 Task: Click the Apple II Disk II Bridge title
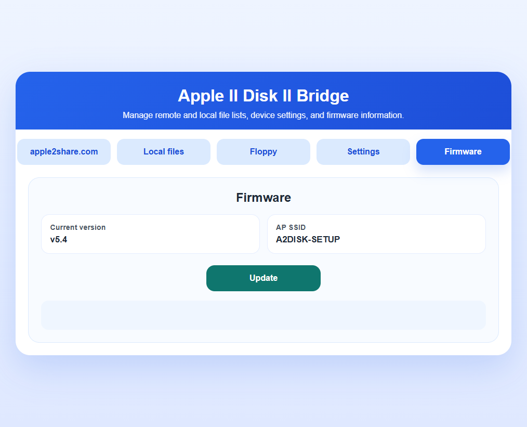pos(263,96)
